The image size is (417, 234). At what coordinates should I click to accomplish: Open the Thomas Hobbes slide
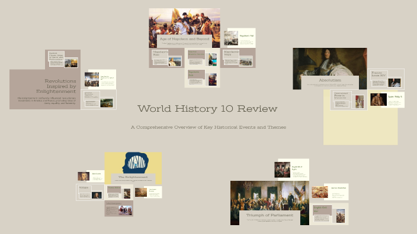(x=119, y=193)
